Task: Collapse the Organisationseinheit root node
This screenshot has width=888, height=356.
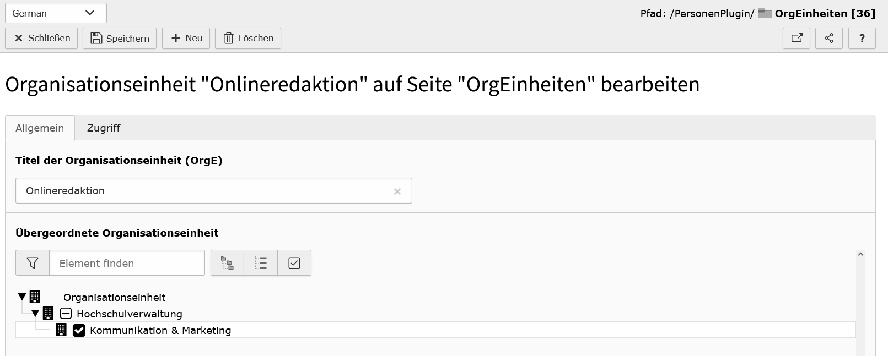Action: (22, 297)
